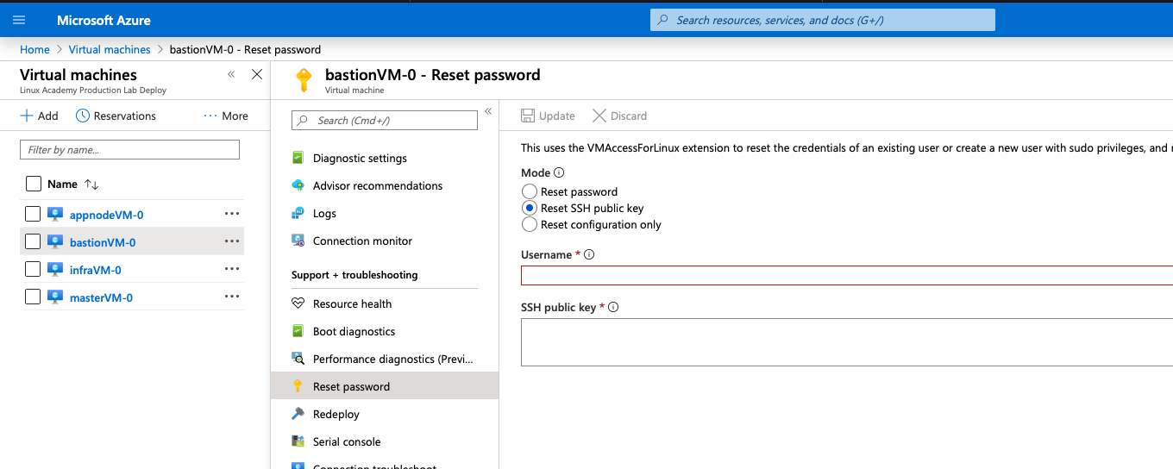Click the Username input field
Screen dimensions: 1173x469
tap(847, 275)
